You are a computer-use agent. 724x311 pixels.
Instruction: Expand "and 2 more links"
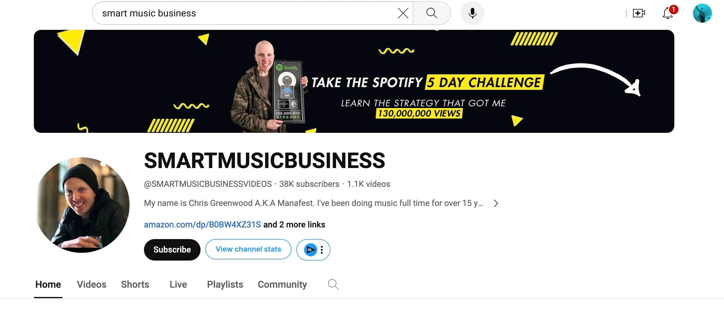[x=294, y=224]
